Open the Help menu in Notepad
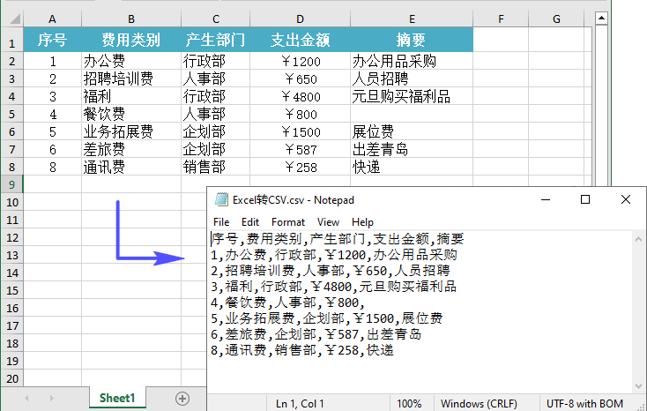 pyautogui.click(x=362, y=222)
